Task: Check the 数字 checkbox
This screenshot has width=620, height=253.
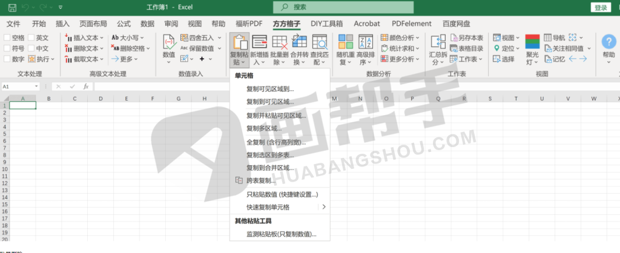Action: (x=7, y=59)
